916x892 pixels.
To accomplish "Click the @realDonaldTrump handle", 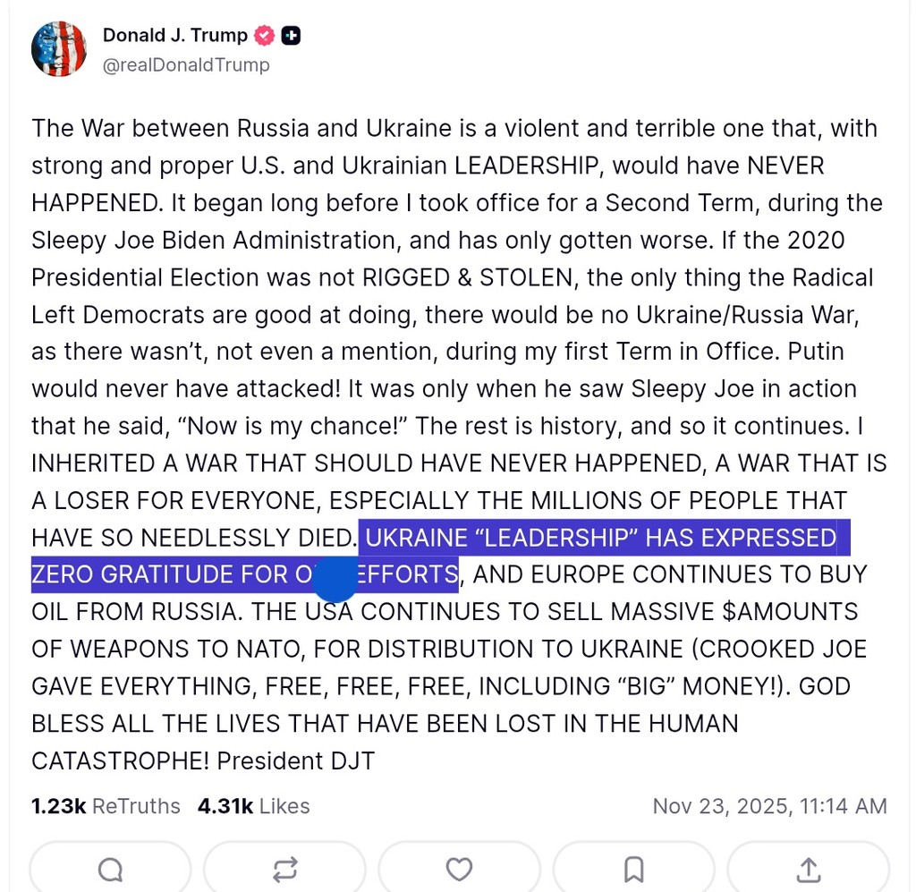I will tap(185, 65).
